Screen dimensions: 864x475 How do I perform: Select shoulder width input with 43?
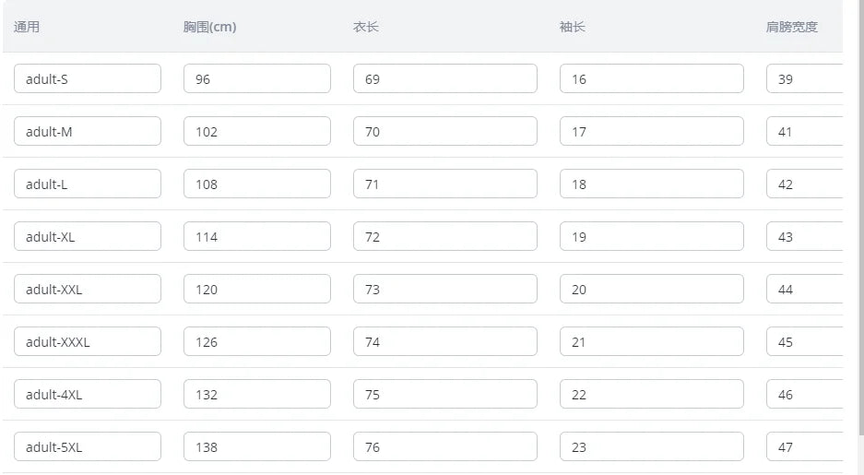804,236
